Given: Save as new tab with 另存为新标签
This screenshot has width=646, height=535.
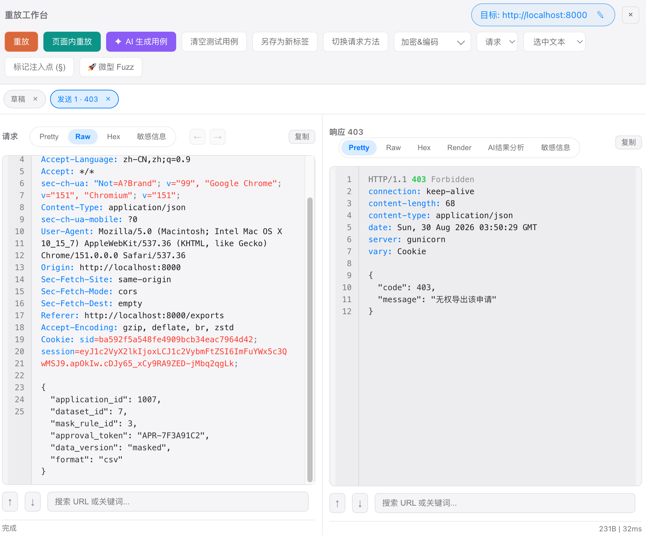Looking at the screenshot, I should 285,42.
